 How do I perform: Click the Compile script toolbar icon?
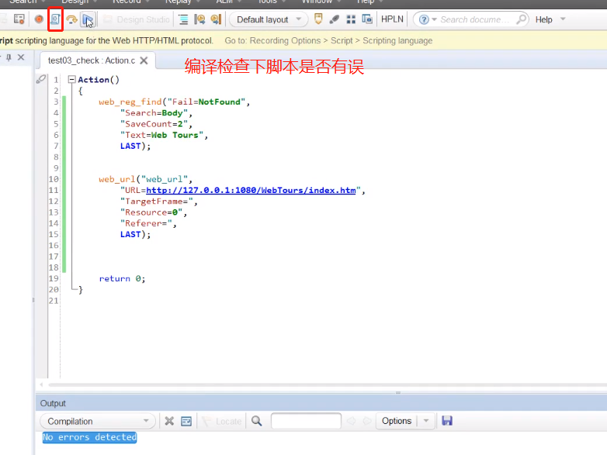(x=55, y=19)
